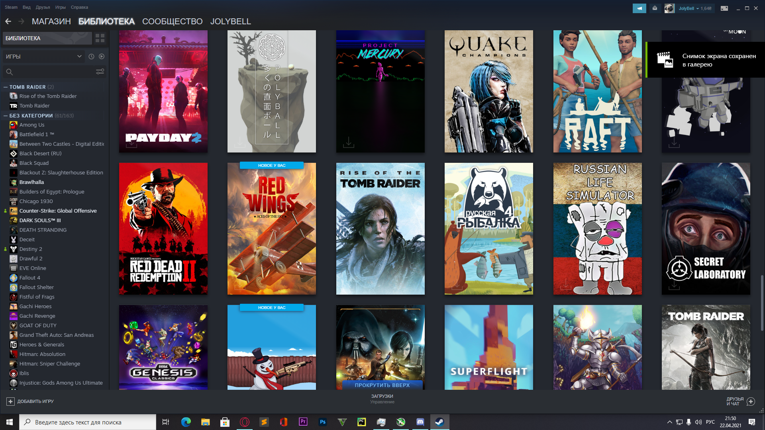
Task: Select Counter-Strike: Global Offensive in list
Action: click(58, 211)
